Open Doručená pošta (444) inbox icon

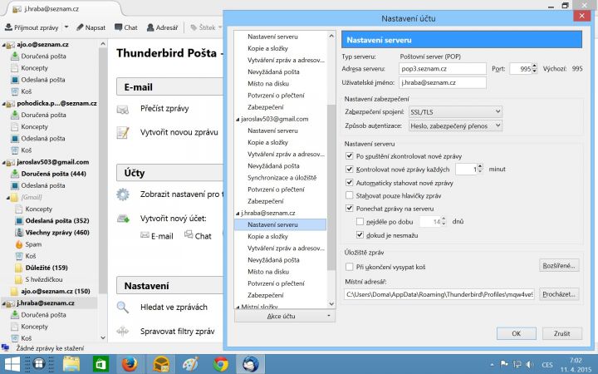pyautogui.click(x=15, y=174)
